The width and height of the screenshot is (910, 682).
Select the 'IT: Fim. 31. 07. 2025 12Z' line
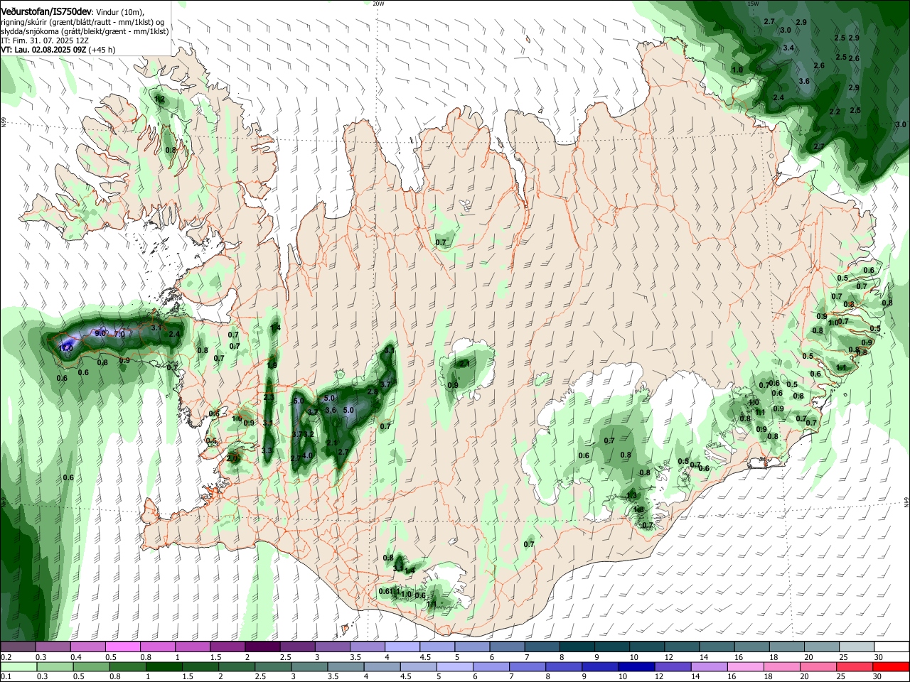point(44,40)
